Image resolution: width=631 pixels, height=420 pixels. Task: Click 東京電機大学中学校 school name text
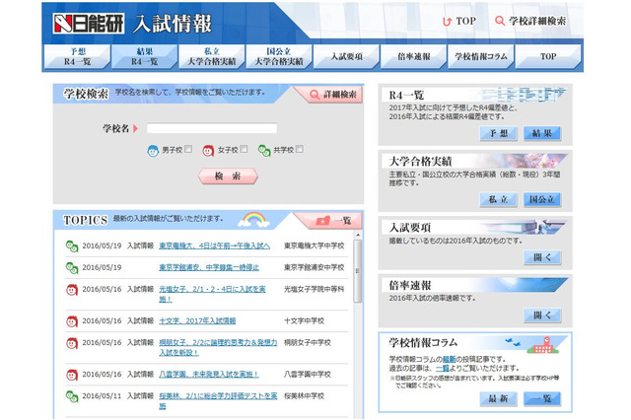(x=314, y=245)
